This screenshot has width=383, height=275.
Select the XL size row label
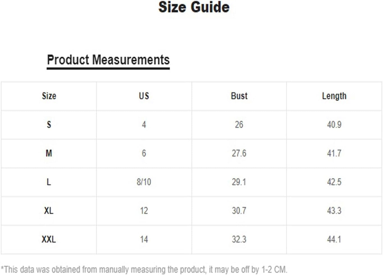[49, 210]
